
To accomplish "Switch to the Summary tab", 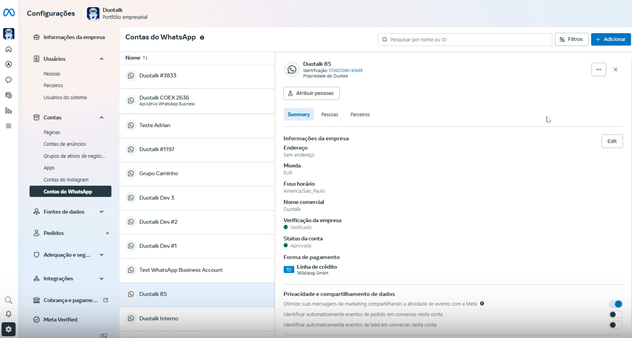I will pos(299,114).
